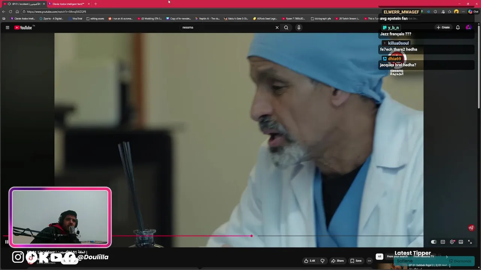Screen dimensions: 481x270
Task: Open the browser profile avatar
Action: [456, 12]
